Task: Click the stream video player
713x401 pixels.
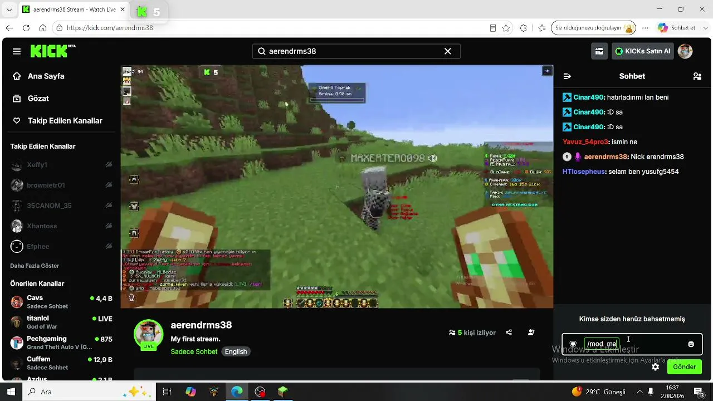Action: point(337,187)
